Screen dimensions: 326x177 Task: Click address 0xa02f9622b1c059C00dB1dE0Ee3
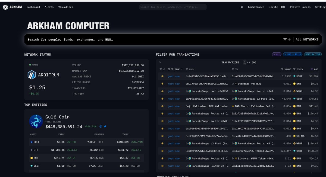tap(207, 151)
